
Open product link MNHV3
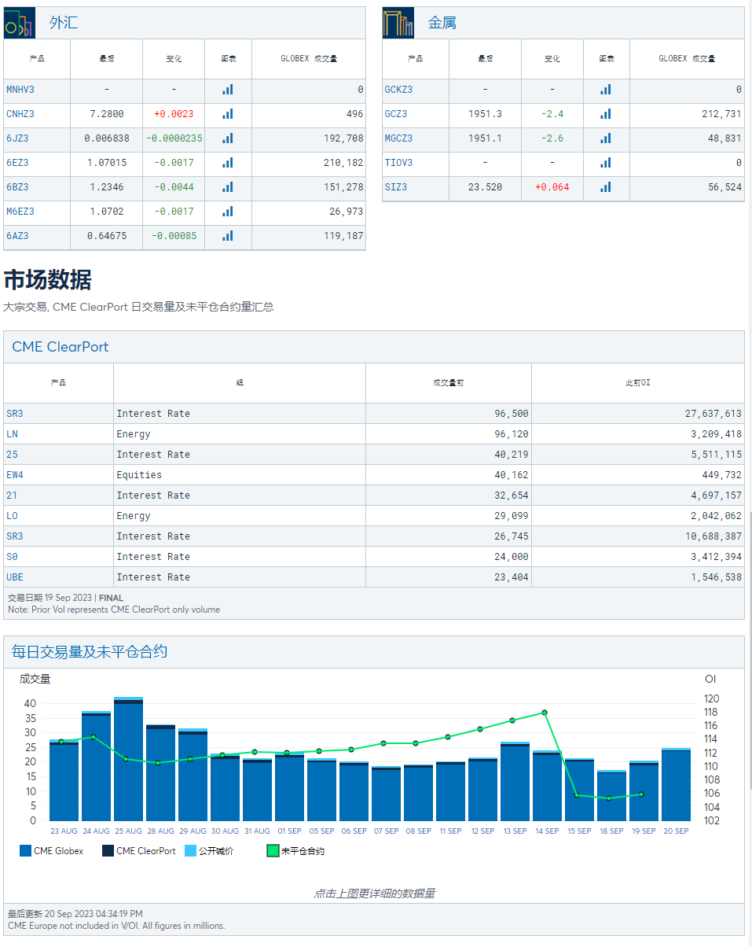click(x=20, y=90)
